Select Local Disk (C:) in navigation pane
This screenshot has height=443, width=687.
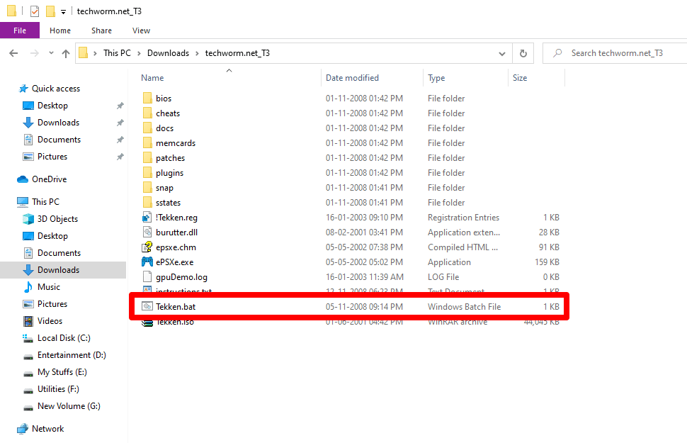(x=64, y=338)
